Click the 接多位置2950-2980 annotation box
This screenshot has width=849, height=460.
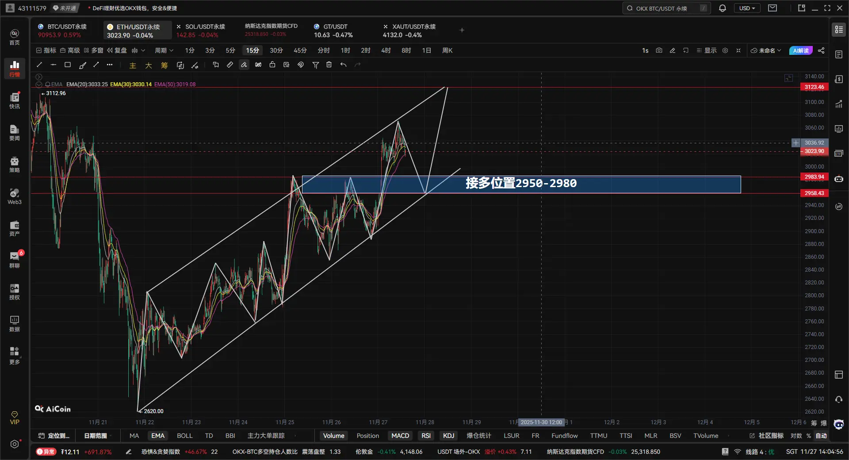point(521,184)
